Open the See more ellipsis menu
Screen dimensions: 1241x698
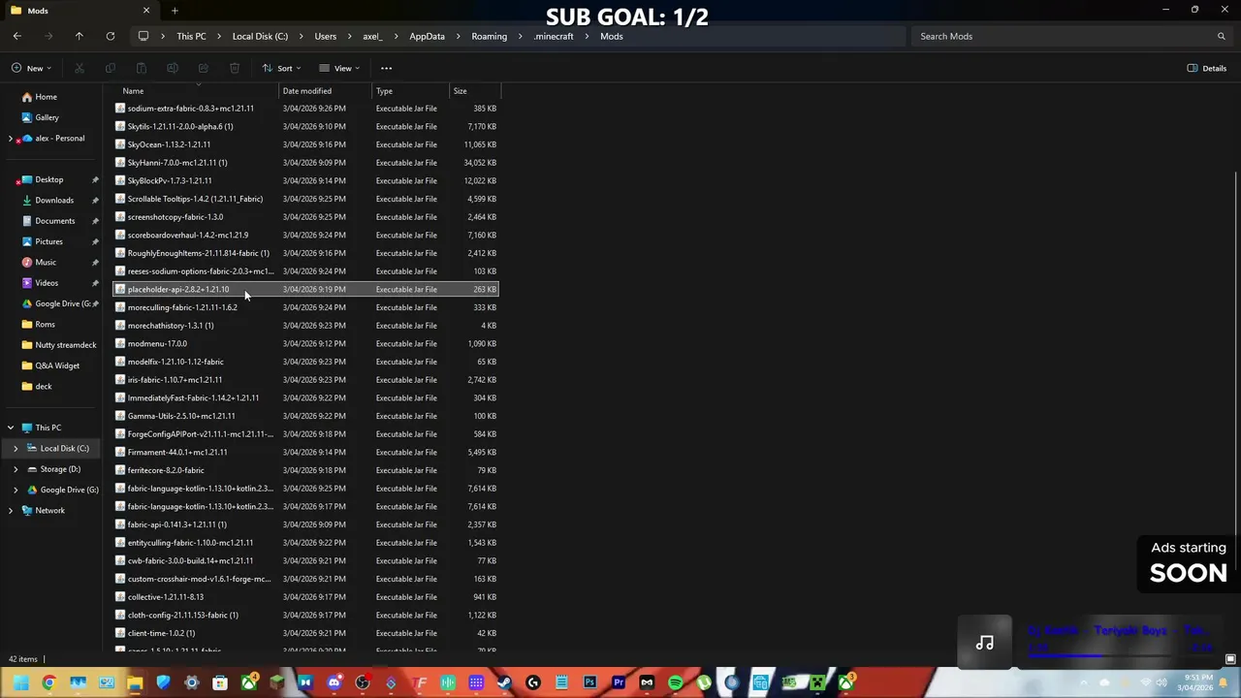tap(386, 68)
